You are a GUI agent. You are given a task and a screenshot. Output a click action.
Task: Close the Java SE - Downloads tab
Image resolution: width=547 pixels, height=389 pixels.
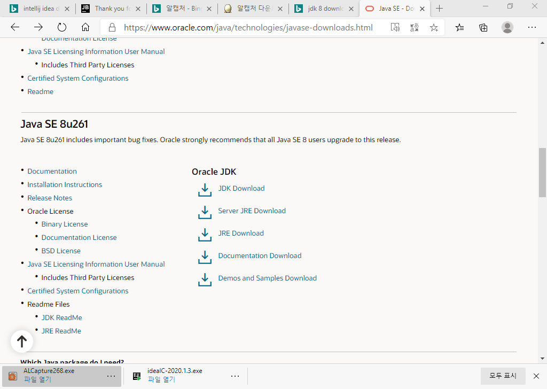click(x=422, y=9)
